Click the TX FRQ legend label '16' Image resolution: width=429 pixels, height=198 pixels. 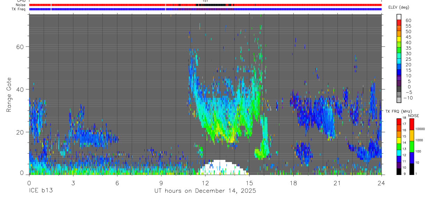[404, 130]
